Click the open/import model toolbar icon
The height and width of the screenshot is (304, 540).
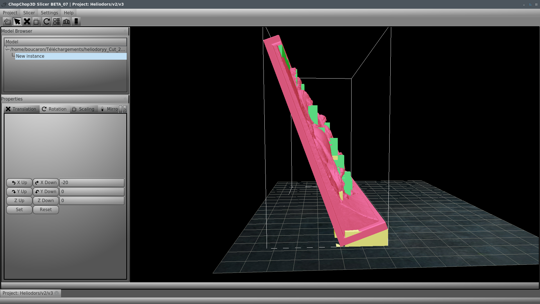[x=7, y=21]
